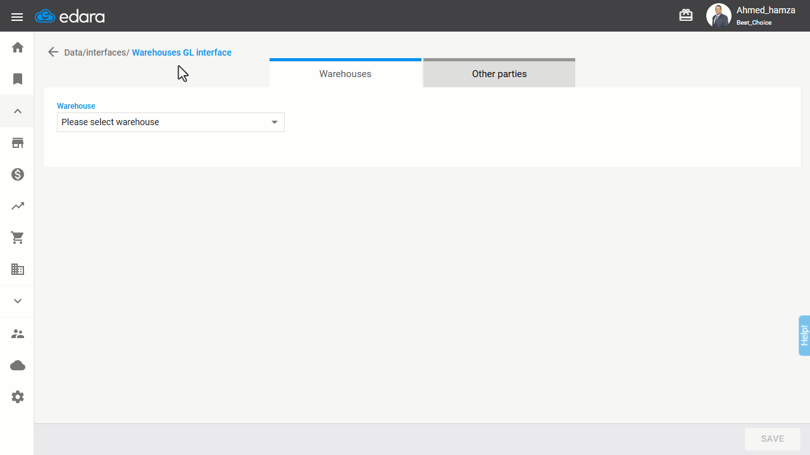This screenshot has width=810, height=455.
Task: Open the cloud sidebar icon
Action: click(x=18, y=365)
